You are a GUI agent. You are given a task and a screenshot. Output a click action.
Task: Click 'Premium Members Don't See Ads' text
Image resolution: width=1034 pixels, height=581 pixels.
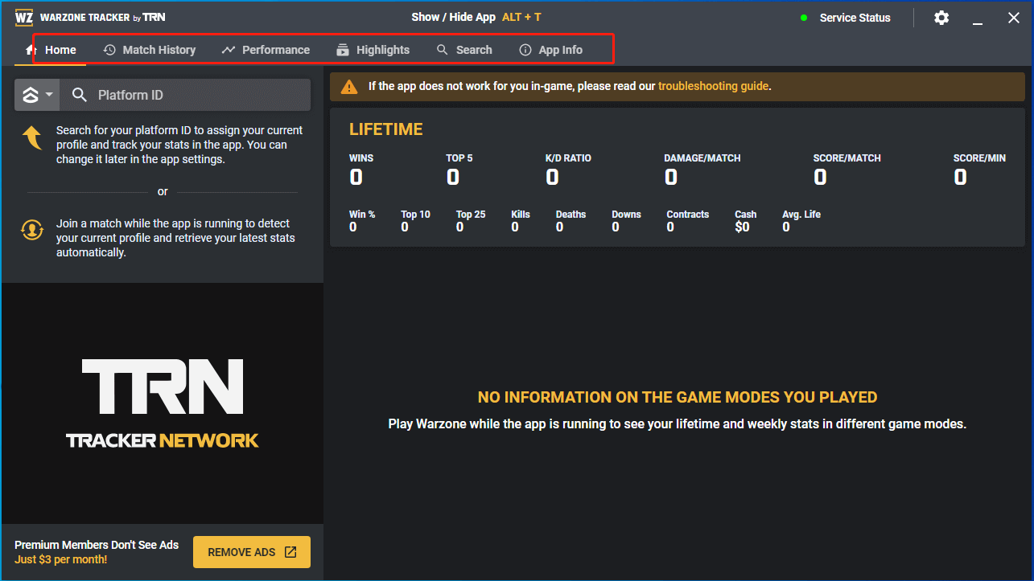pyautogui.click(x=97, y=545)
